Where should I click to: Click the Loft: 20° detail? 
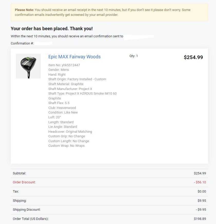55,117
